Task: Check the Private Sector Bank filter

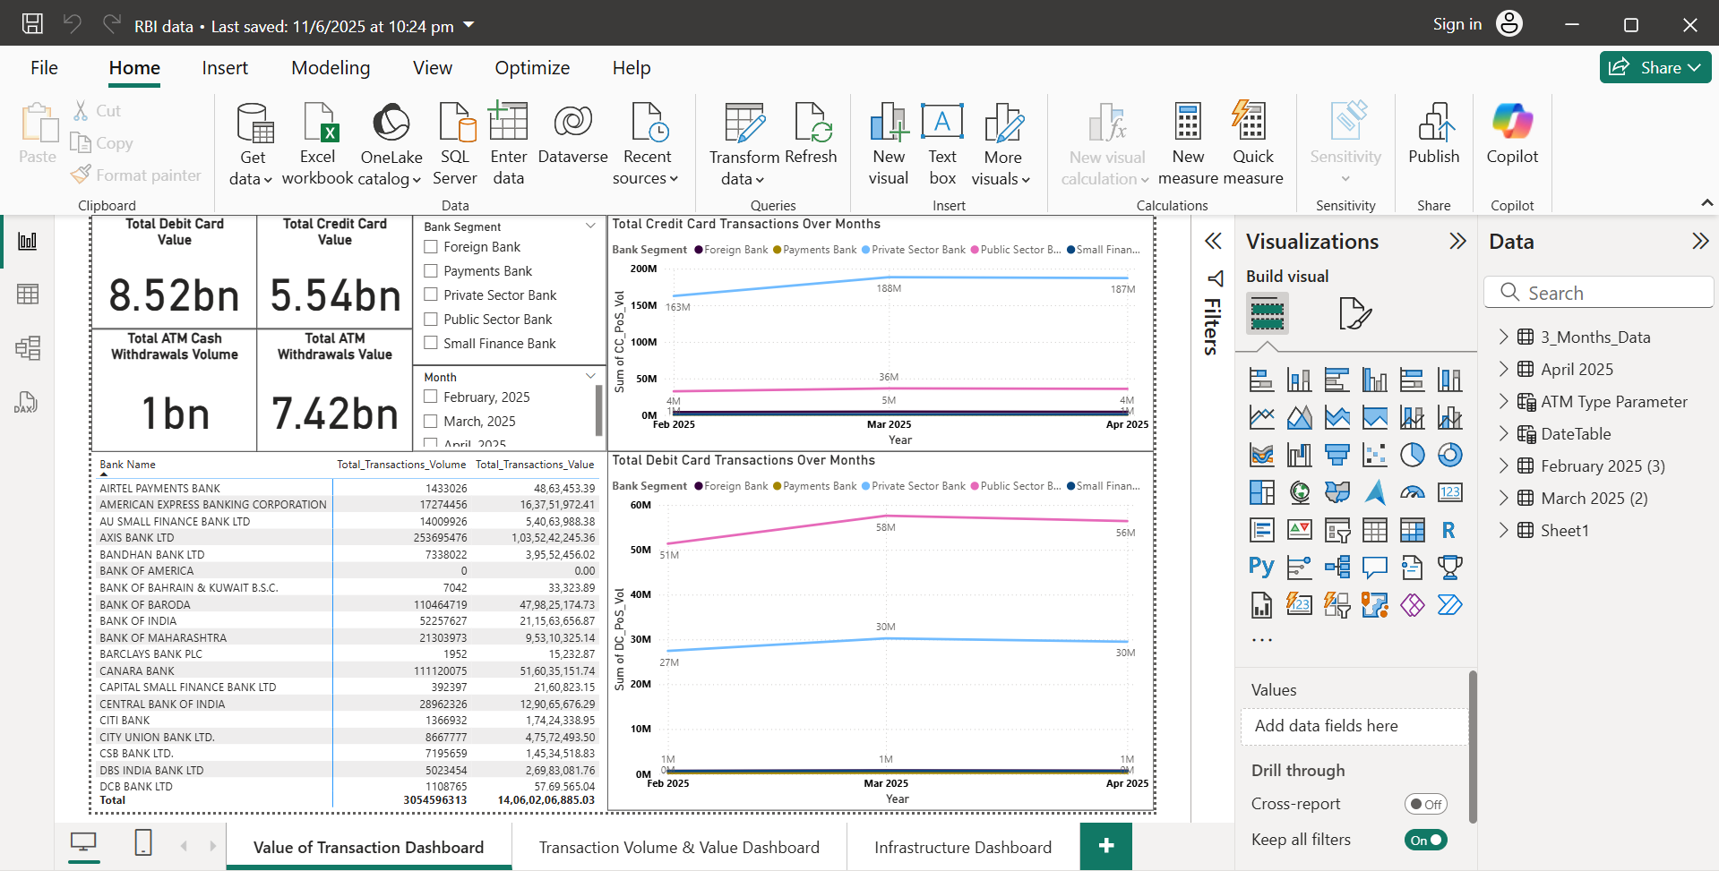Action: pos(431,295)
